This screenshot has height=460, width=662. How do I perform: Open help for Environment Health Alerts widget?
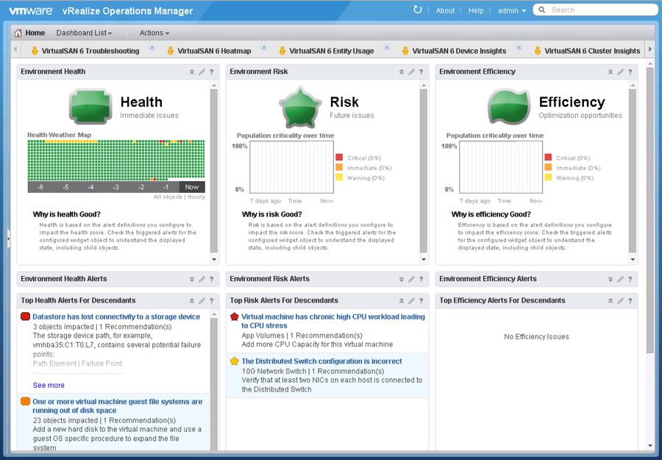point(212,279)
